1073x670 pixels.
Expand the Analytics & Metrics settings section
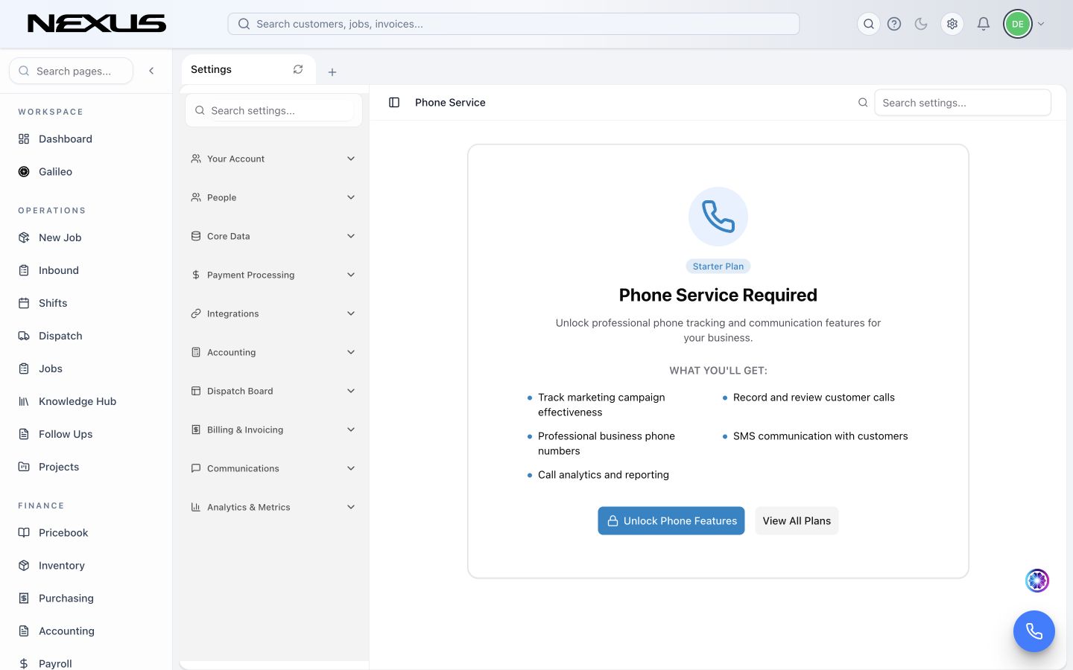coord(273,507)
